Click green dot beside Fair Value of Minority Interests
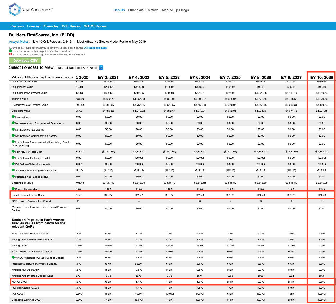Image resolution: width=336 pixels, height=304 pixels. coord(13,164)
